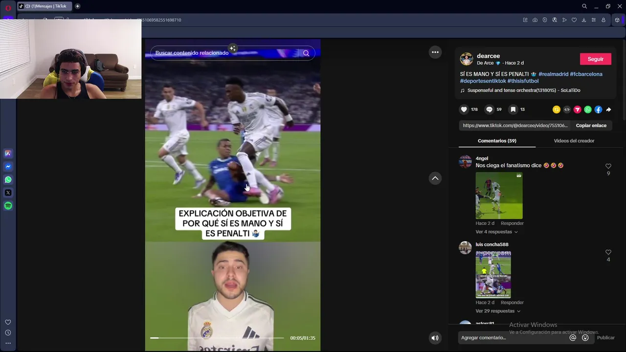Image resolution: width=626 pixels, height=352 pixels.
Task: Open comments via speech bubble icon
Action: click(x=489, y=110)
